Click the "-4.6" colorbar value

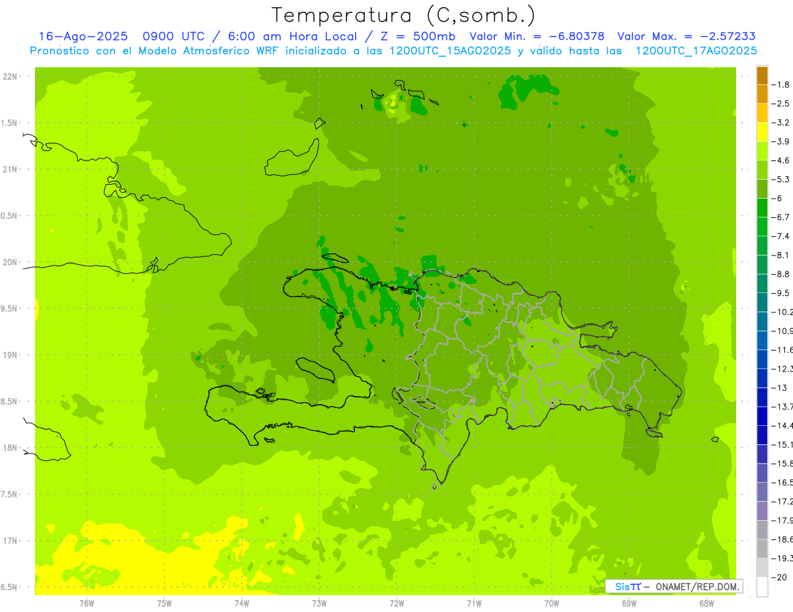(x=780, y=160)
